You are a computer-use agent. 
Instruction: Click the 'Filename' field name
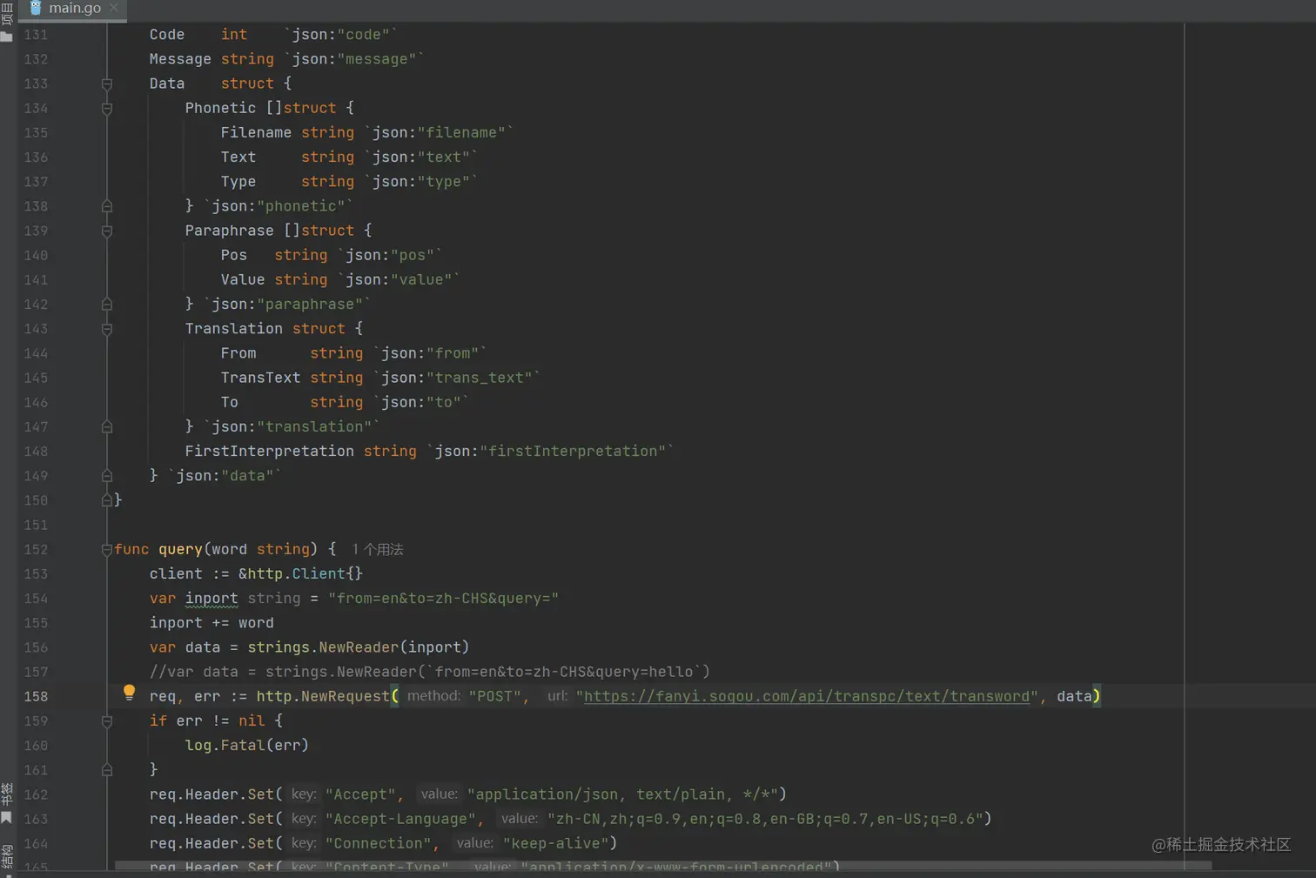tap(256, 132)
